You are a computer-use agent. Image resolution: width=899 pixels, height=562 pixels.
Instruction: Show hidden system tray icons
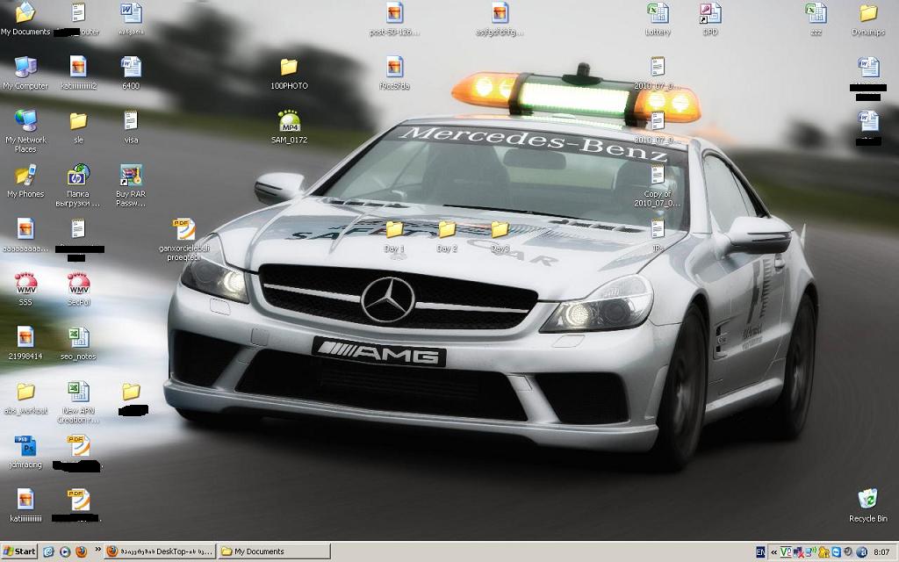coord(773,552)
